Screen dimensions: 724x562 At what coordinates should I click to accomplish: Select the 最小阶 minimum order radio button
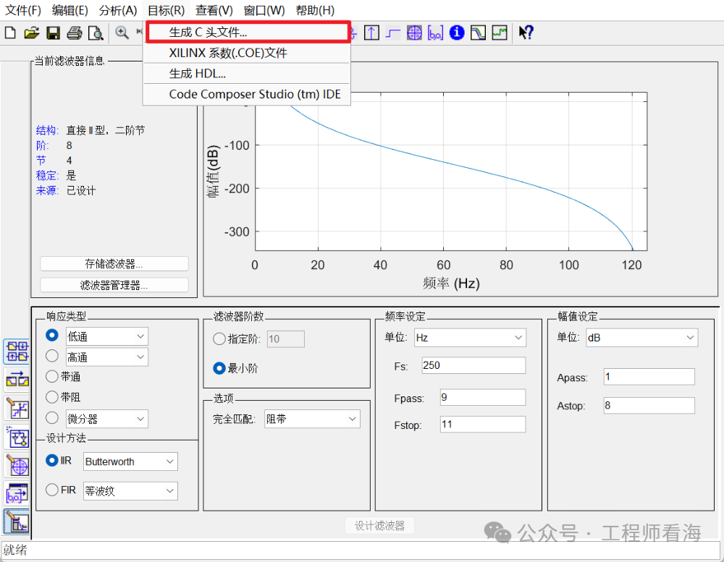(219, 368)
